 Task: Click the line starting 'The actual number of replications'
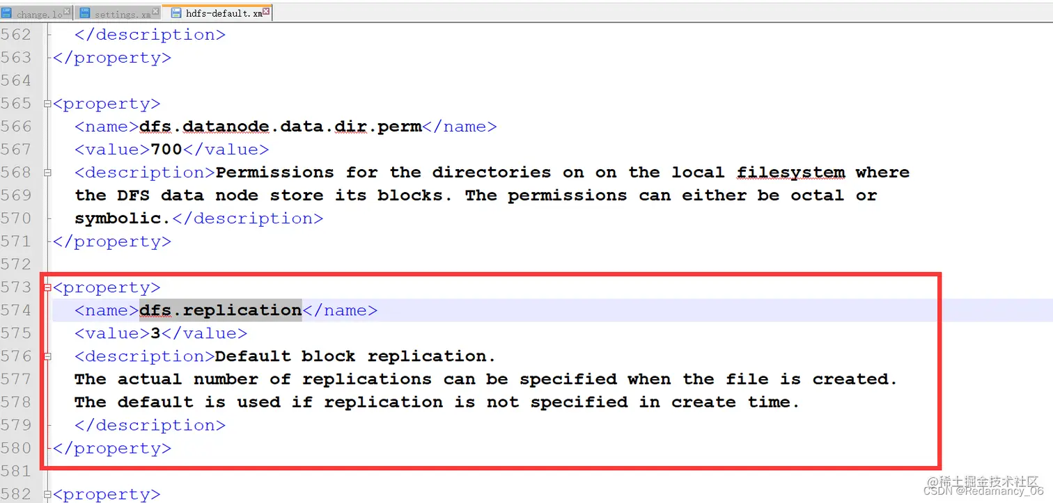(486, 379)
